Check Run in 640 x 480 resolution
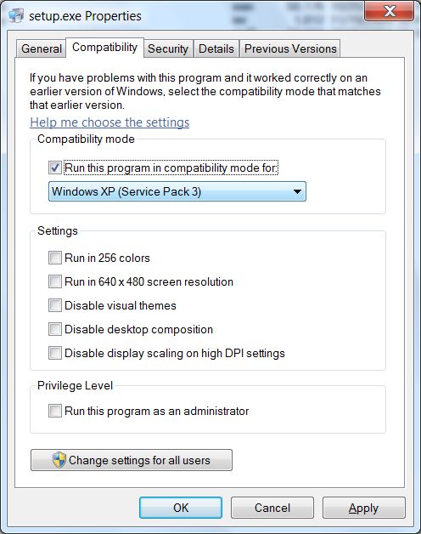 pyautogui.click(x=55, y=281)
